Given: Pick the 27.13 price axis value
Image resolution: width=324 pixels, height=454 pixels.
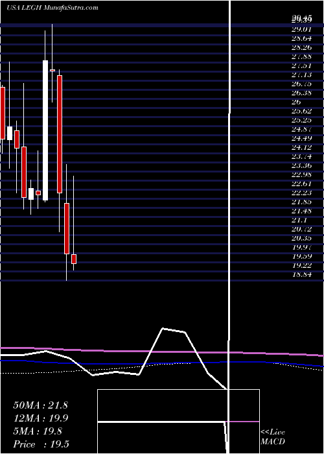Looking at the screenshot, I should click(301, 75).
